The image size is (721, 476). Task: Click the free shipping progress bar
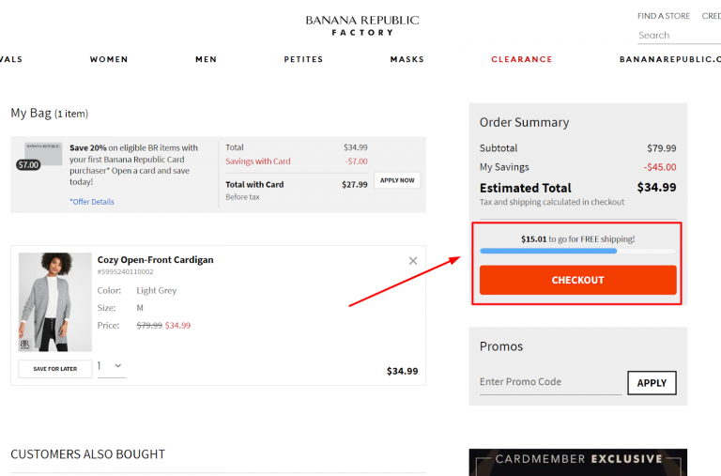pyautogui.click(x=578, y=251)
